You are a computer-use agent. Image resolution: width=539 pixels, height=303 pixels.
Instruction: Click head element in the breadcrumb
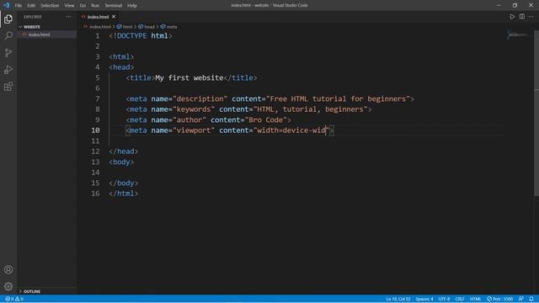pyautogui.click(x=149, y=27)
